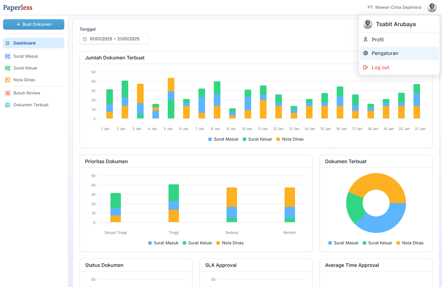This screenshot has height=287, width=442.
Task: Click the Tinggi priority bar
Action: (174, 203)
